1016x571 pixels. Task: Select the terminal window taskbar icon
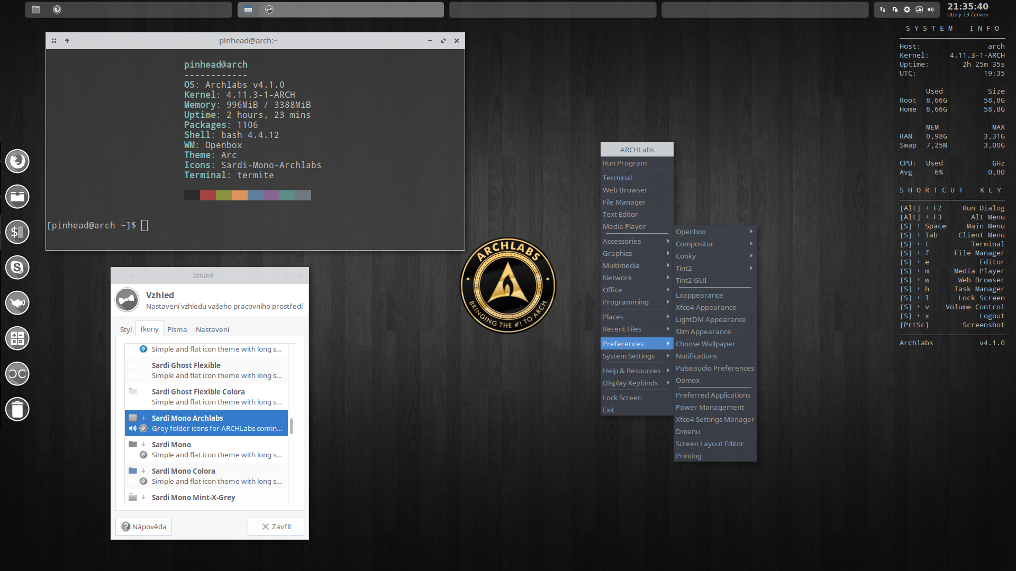coord(248,10)
